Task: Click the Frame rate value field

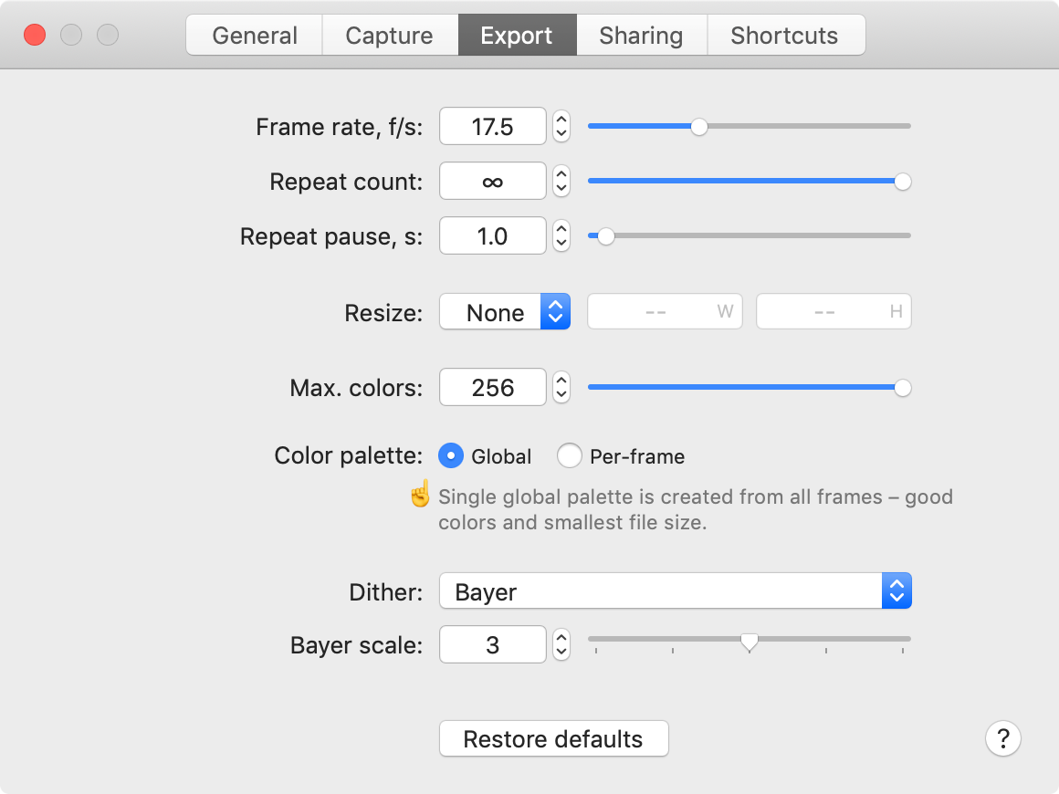Action: 493,127
